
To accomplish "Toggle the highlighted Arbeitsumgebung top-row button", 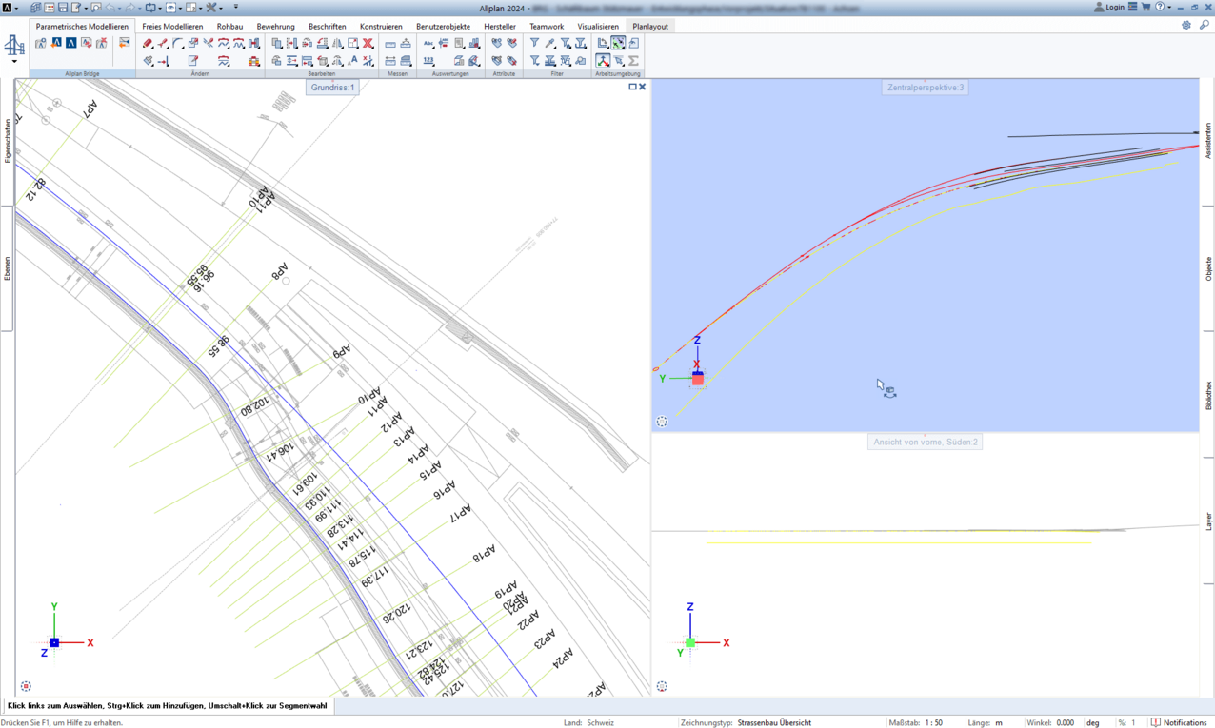I will click(618, 44).
